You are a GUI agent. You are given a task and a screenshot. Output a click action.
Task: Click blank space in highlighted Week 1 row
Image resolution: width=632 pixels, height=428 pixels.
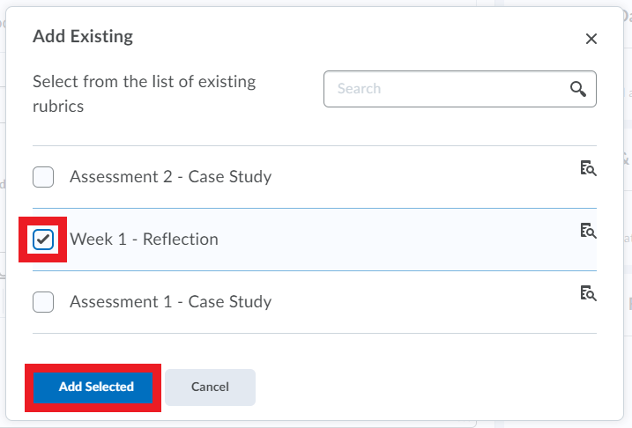pos(397,240)
